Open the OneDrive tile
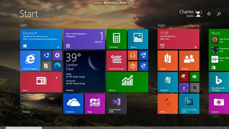229x129 pixels. (x=73, y=104)
